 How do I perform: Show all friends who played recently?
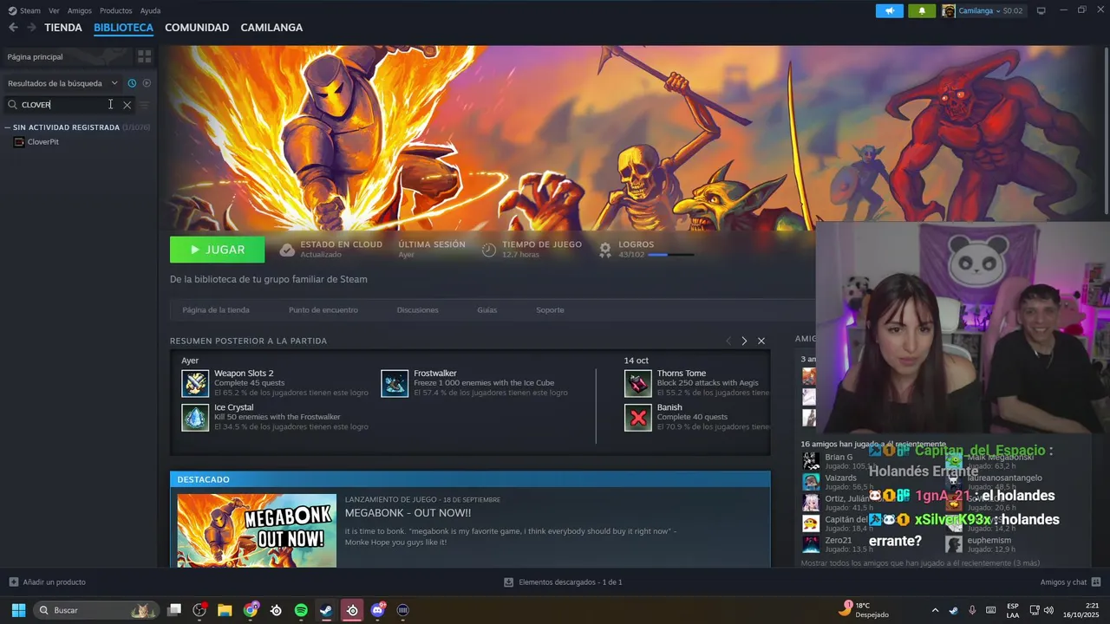920,563
